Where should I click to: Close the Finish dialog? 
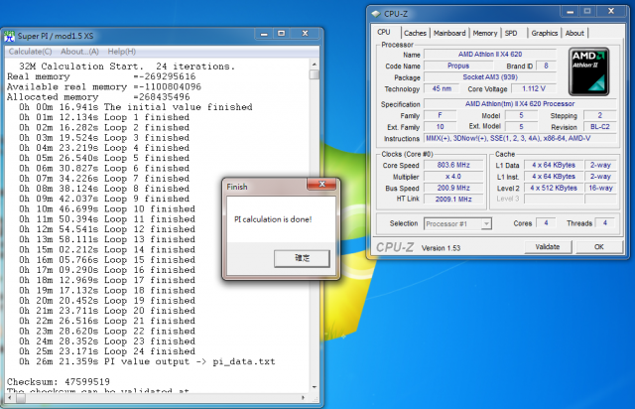click(x=321, y=184)
